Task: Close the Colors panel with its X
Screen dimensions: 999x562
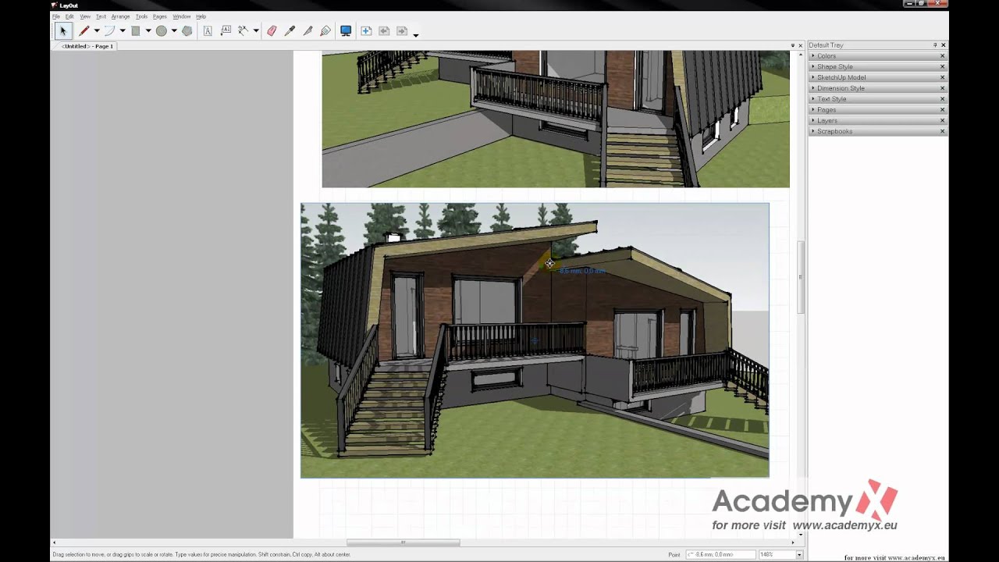Action: coord(942,56)
